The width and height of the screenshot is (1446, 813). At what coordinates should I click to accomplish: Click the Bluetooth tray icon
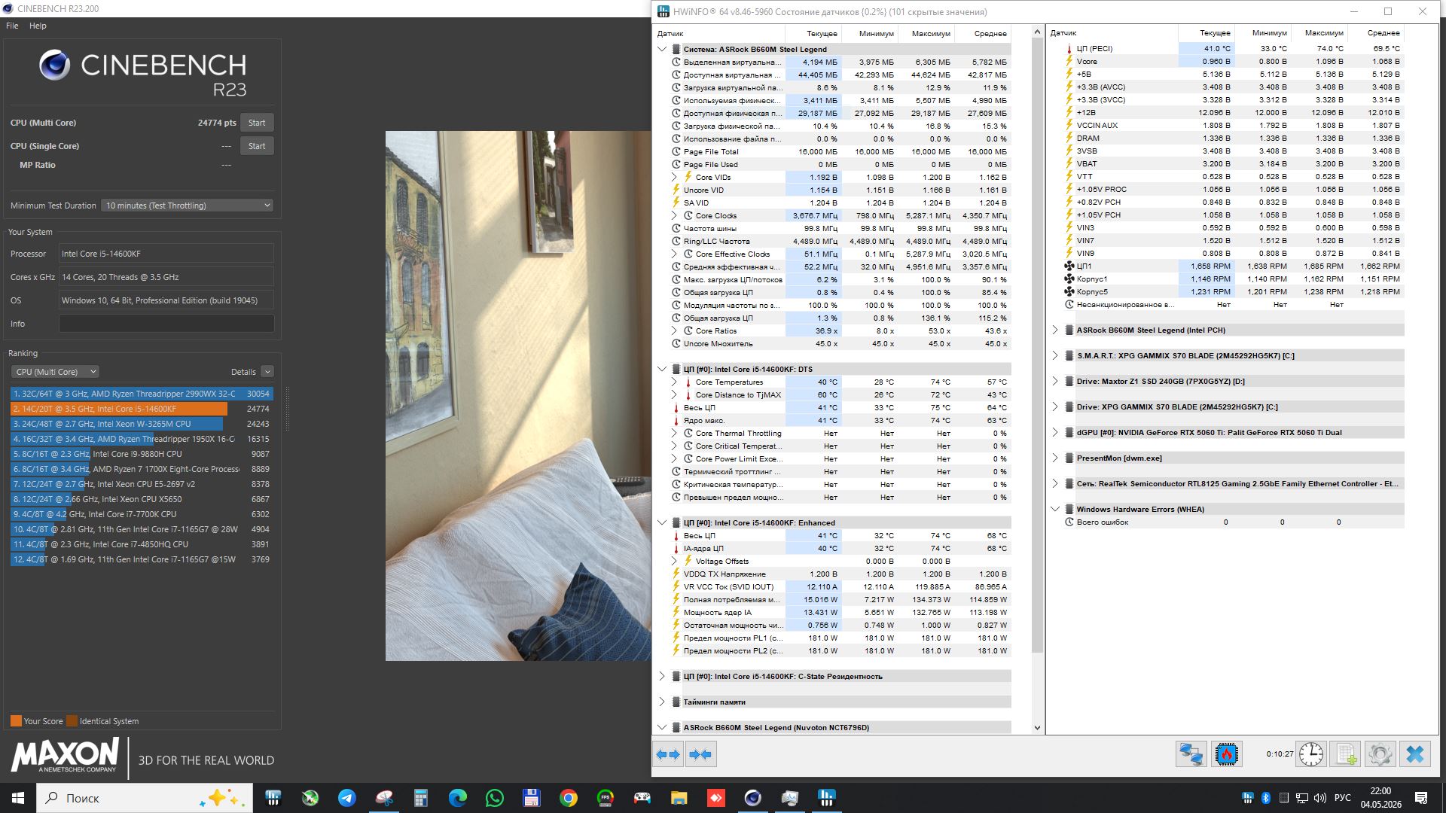[x=1266, y=798]
